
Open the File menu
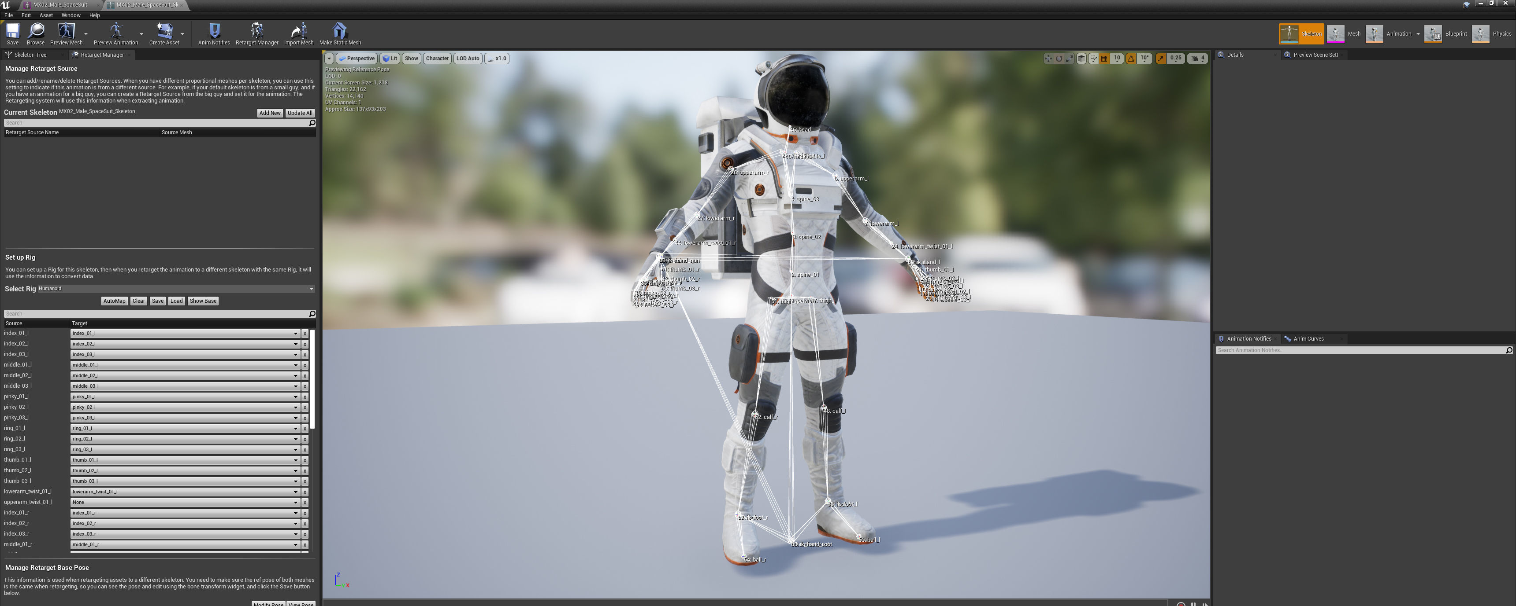8,15
